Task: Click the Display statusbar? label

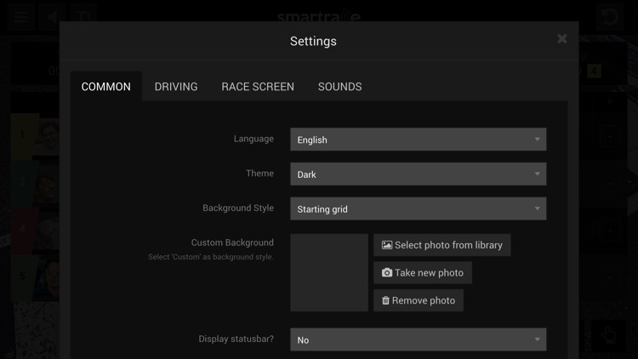Action: [236, 339]
